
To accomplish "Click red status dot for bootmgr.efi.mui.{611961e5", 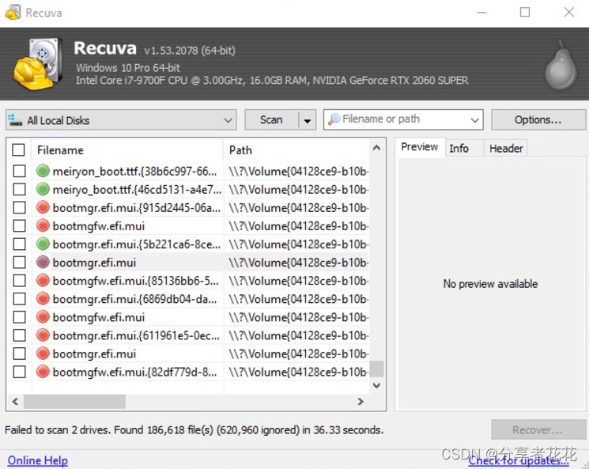I will (43, 335).
